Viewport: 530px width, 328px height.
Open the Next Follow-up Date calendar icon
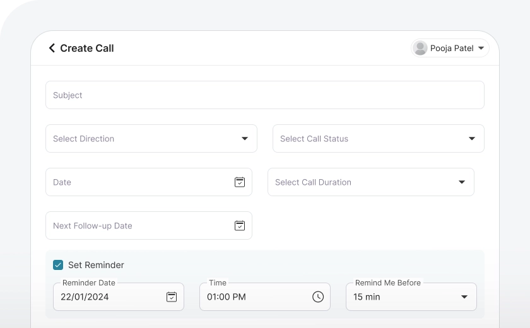240,226
